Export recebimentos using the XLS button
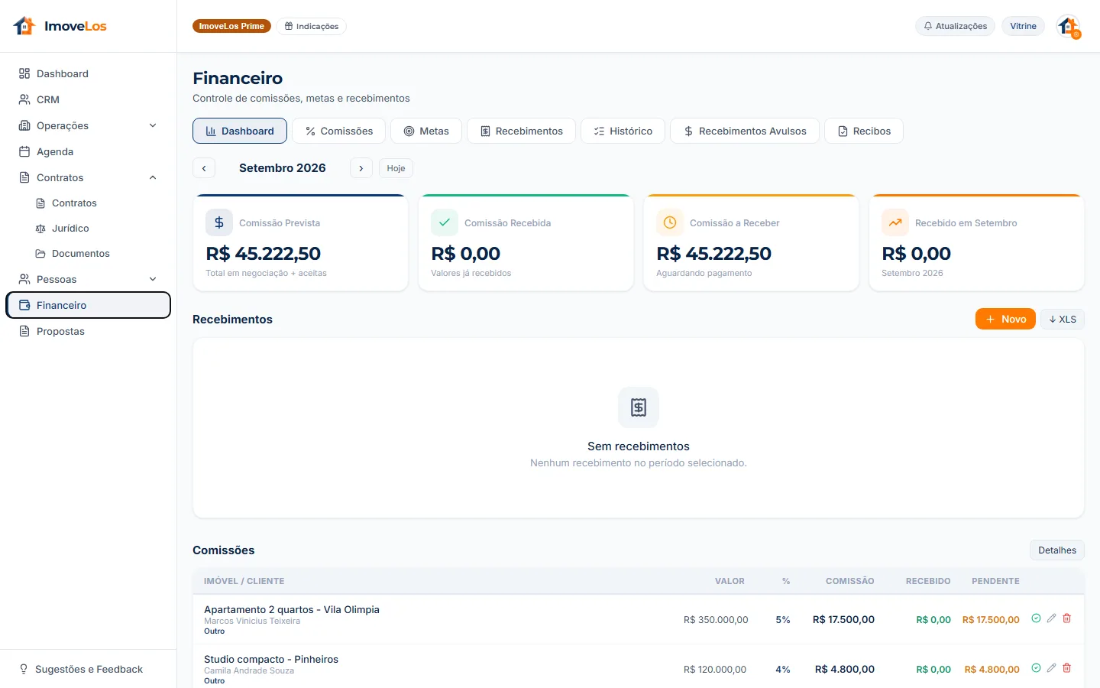Screen dimensions: 1100x688 [1063, 319]
